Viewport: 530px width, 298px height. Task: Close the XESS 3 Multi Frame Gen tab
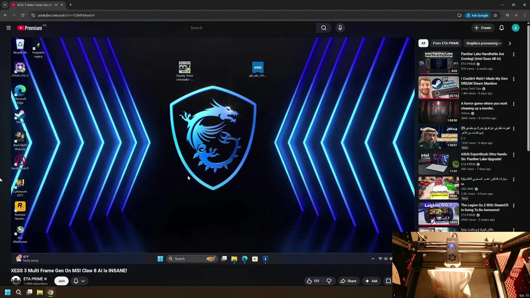[x=62, y=5]
